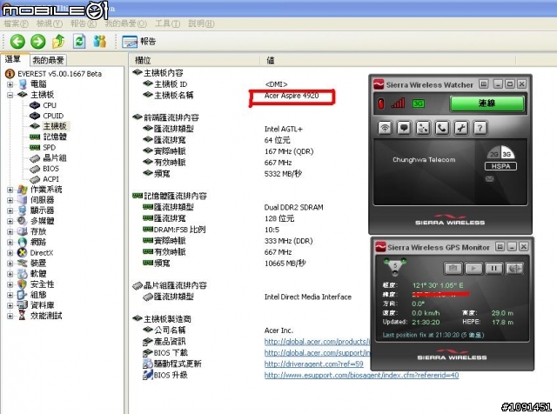The height and width of the screenshot is (414, 557).
Task: Expand the 電腦 Computer tree node
Action: 10,84
